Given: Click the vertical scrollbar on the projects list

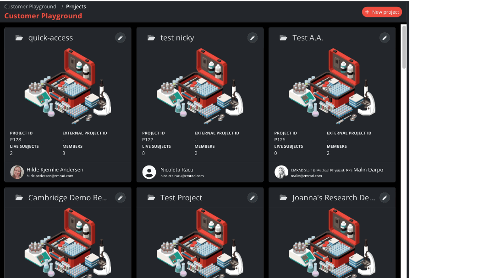Looking at the screenshot, I should pyautogui.click(x=404, y=47).
